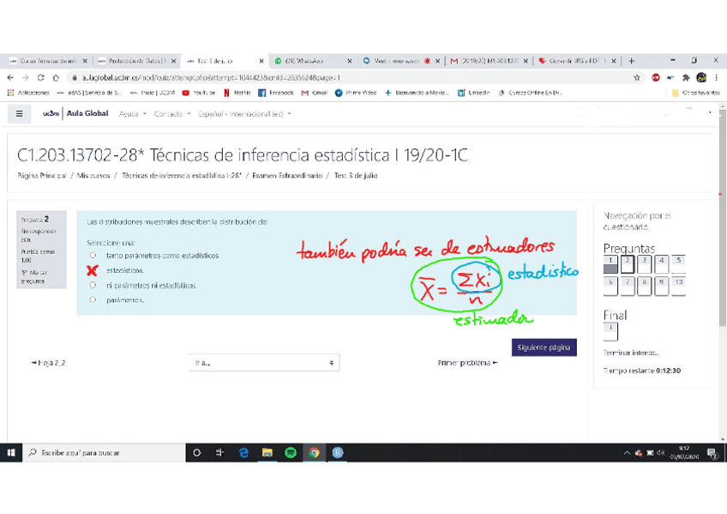Screen dimensions: 727x514
Task: Open the Facebook bookmark
Action: (276, 93)
